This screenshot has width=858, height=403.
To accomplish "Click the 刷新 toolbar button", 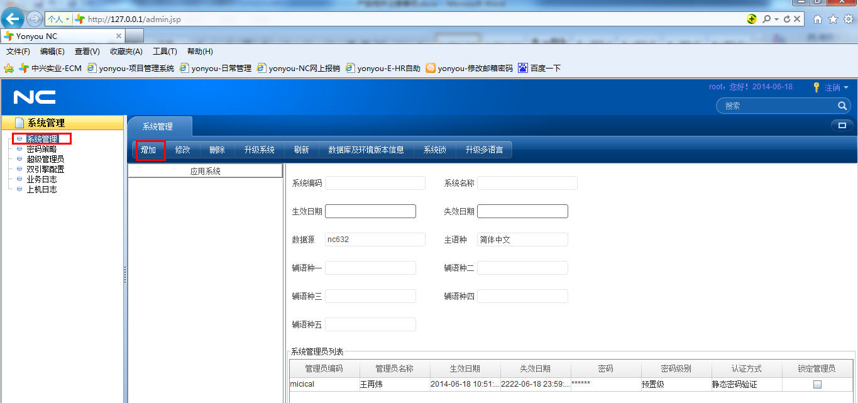I will 301,150.
